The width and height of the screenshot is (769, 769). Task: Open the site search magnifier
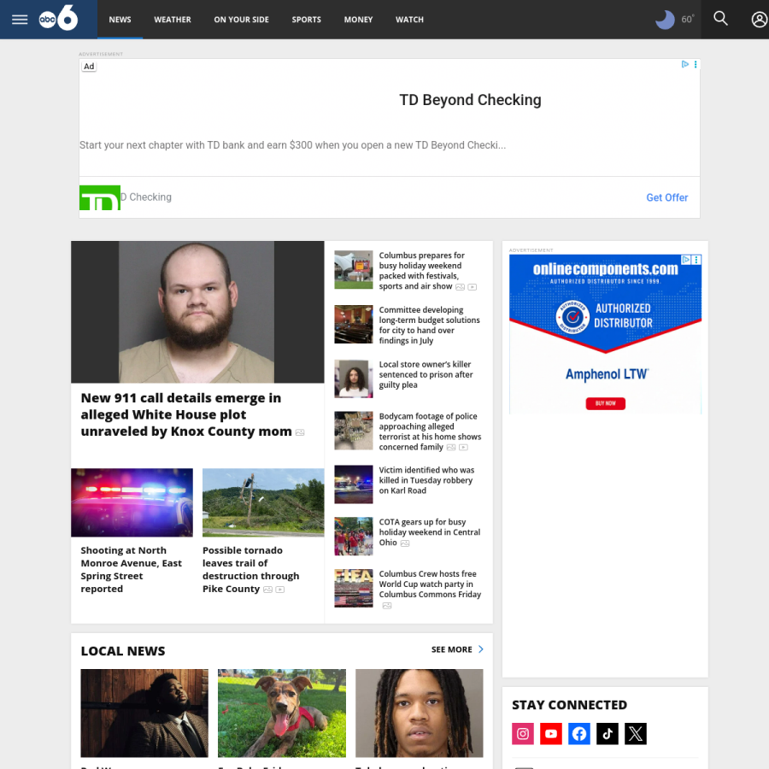(720, 19)
